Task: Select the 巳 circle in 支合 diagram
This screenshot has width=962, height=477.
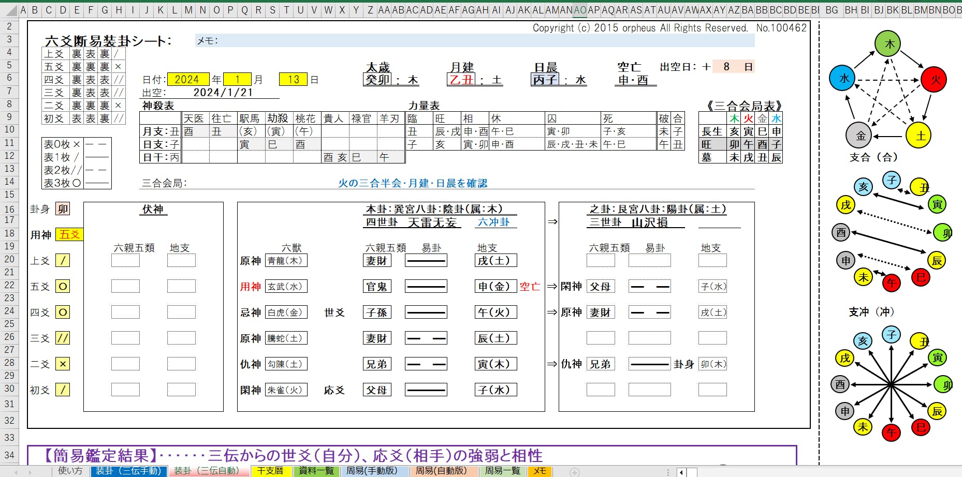Action: click(921, 277)
